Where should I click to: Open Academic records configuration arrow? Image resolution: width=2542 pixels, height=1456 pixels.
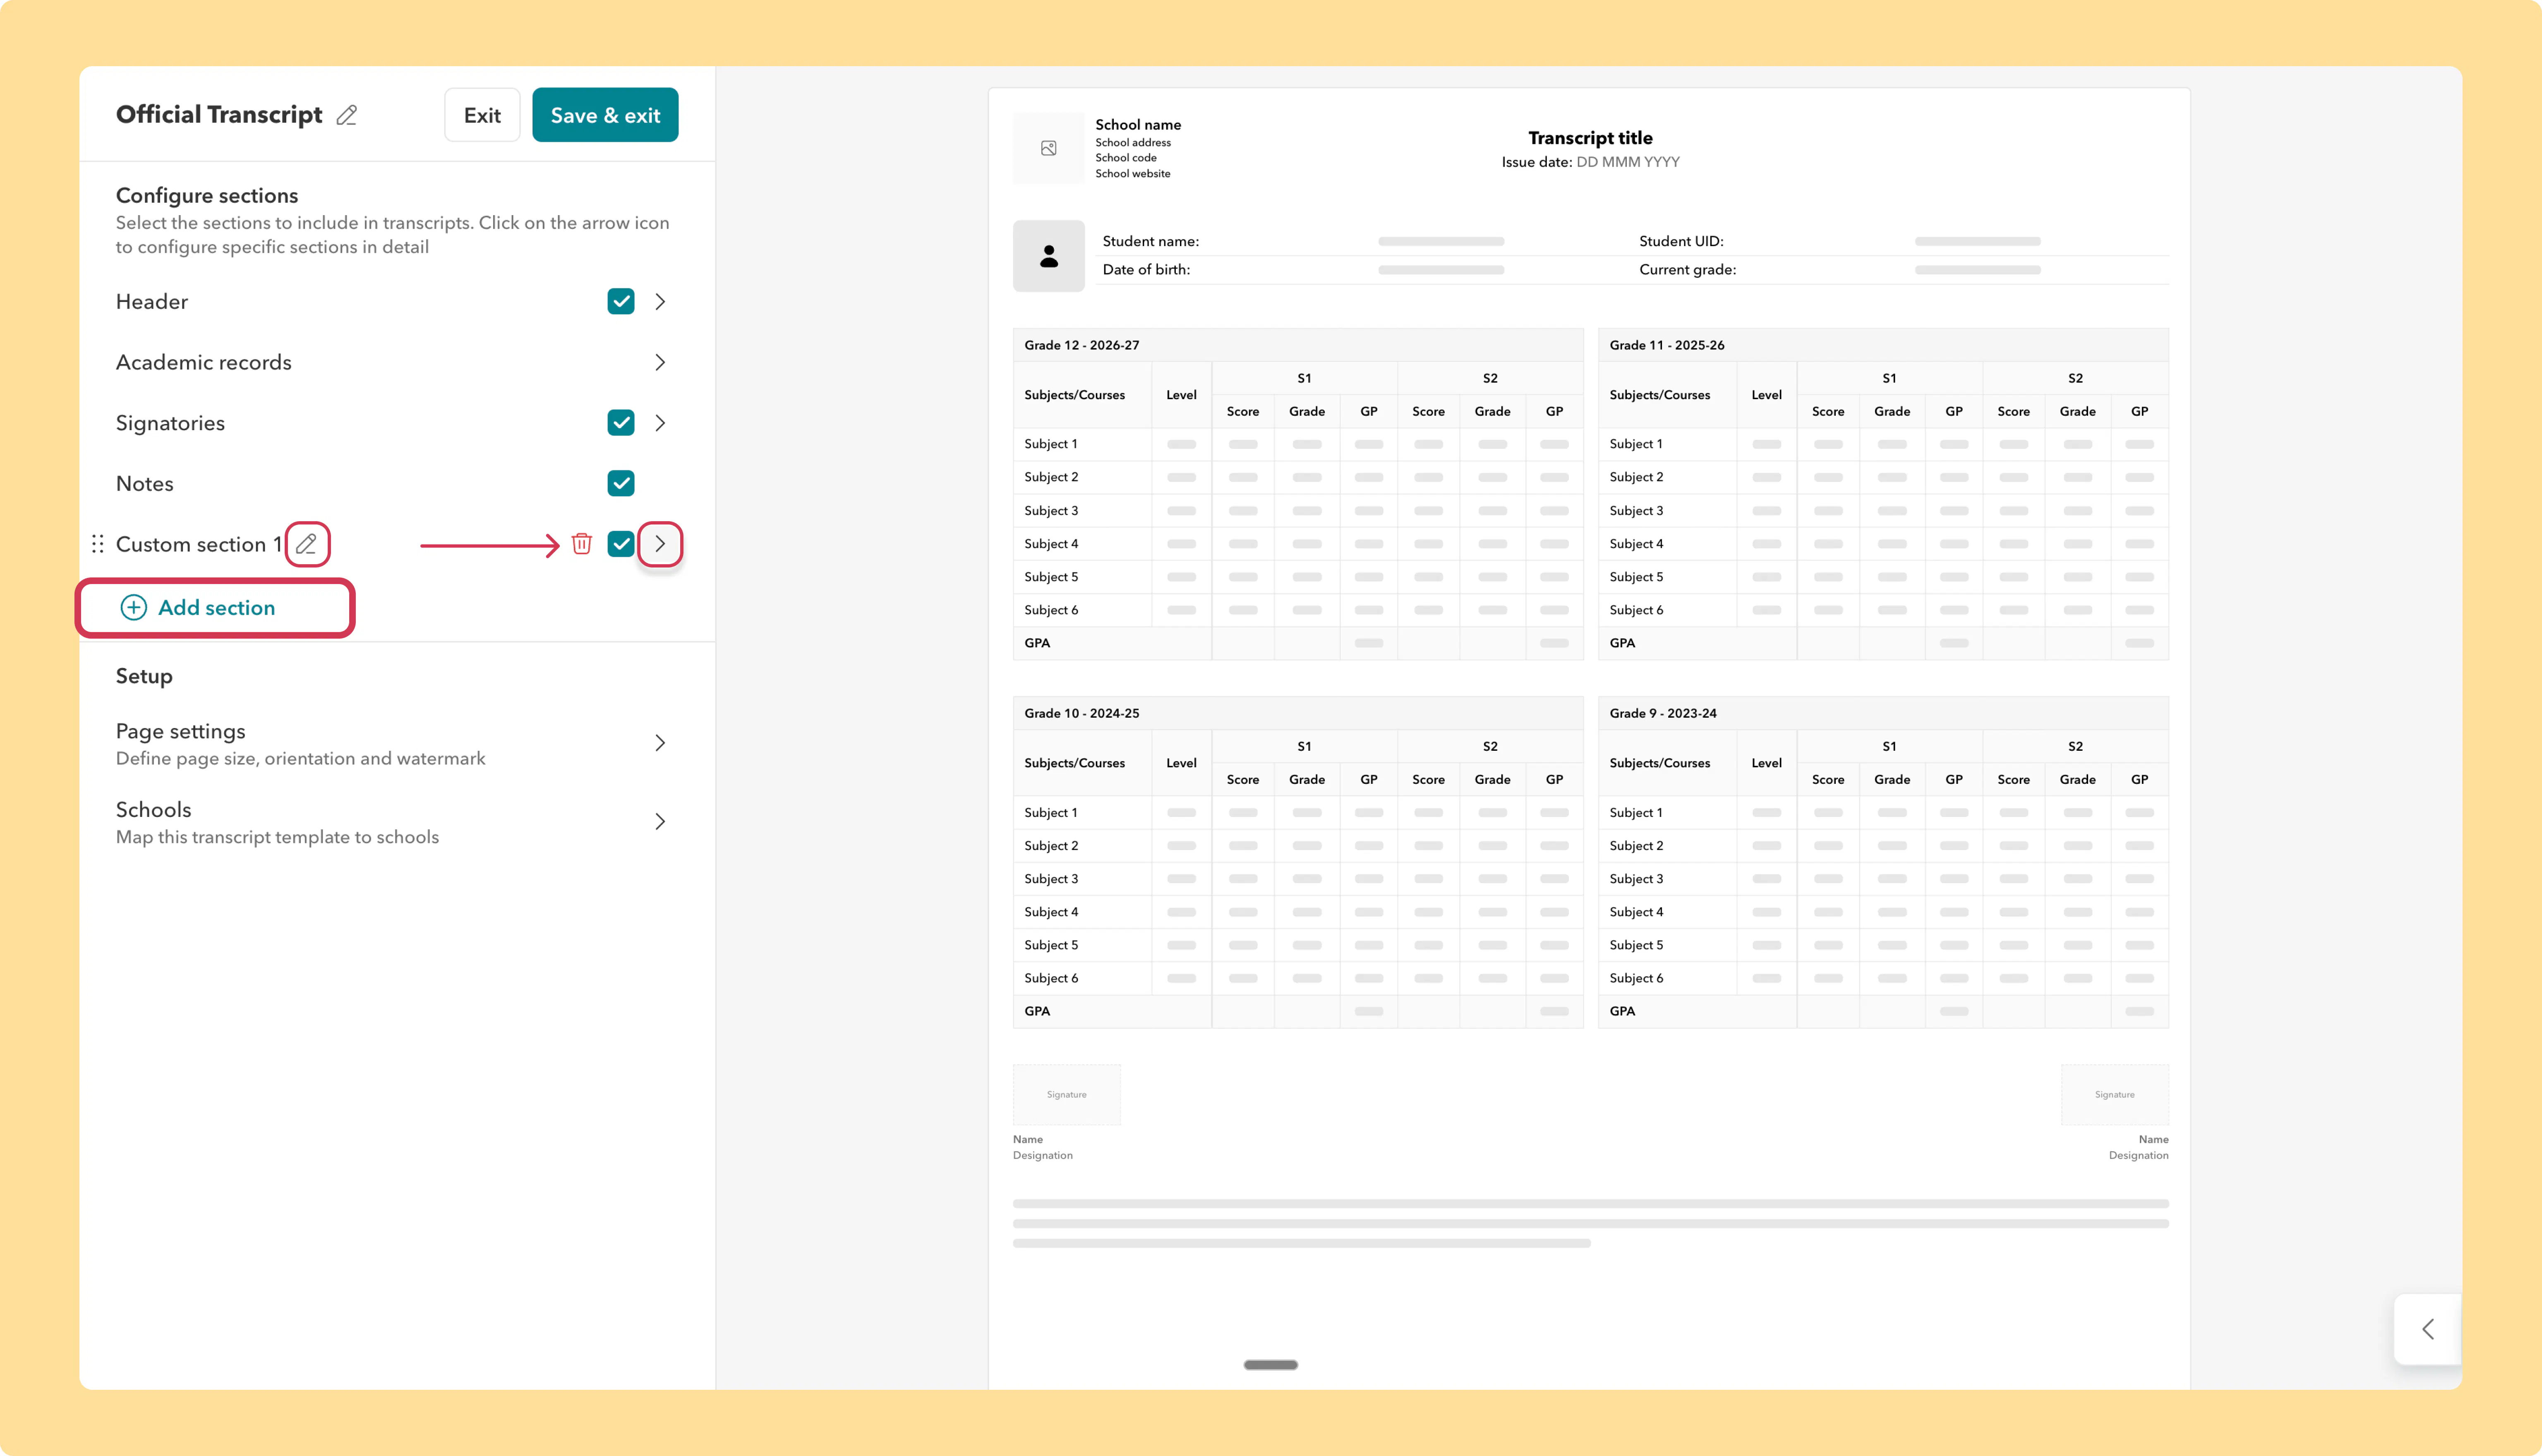tap(660, 362)
